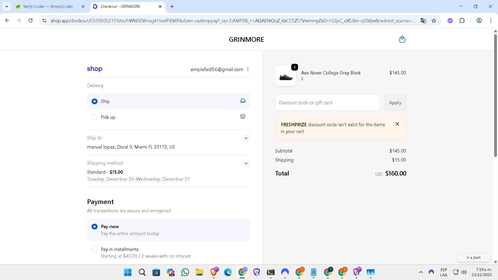Select the Pick up delivery option
This screenshot has height=280, width=498.
click(x=95, y=117)
